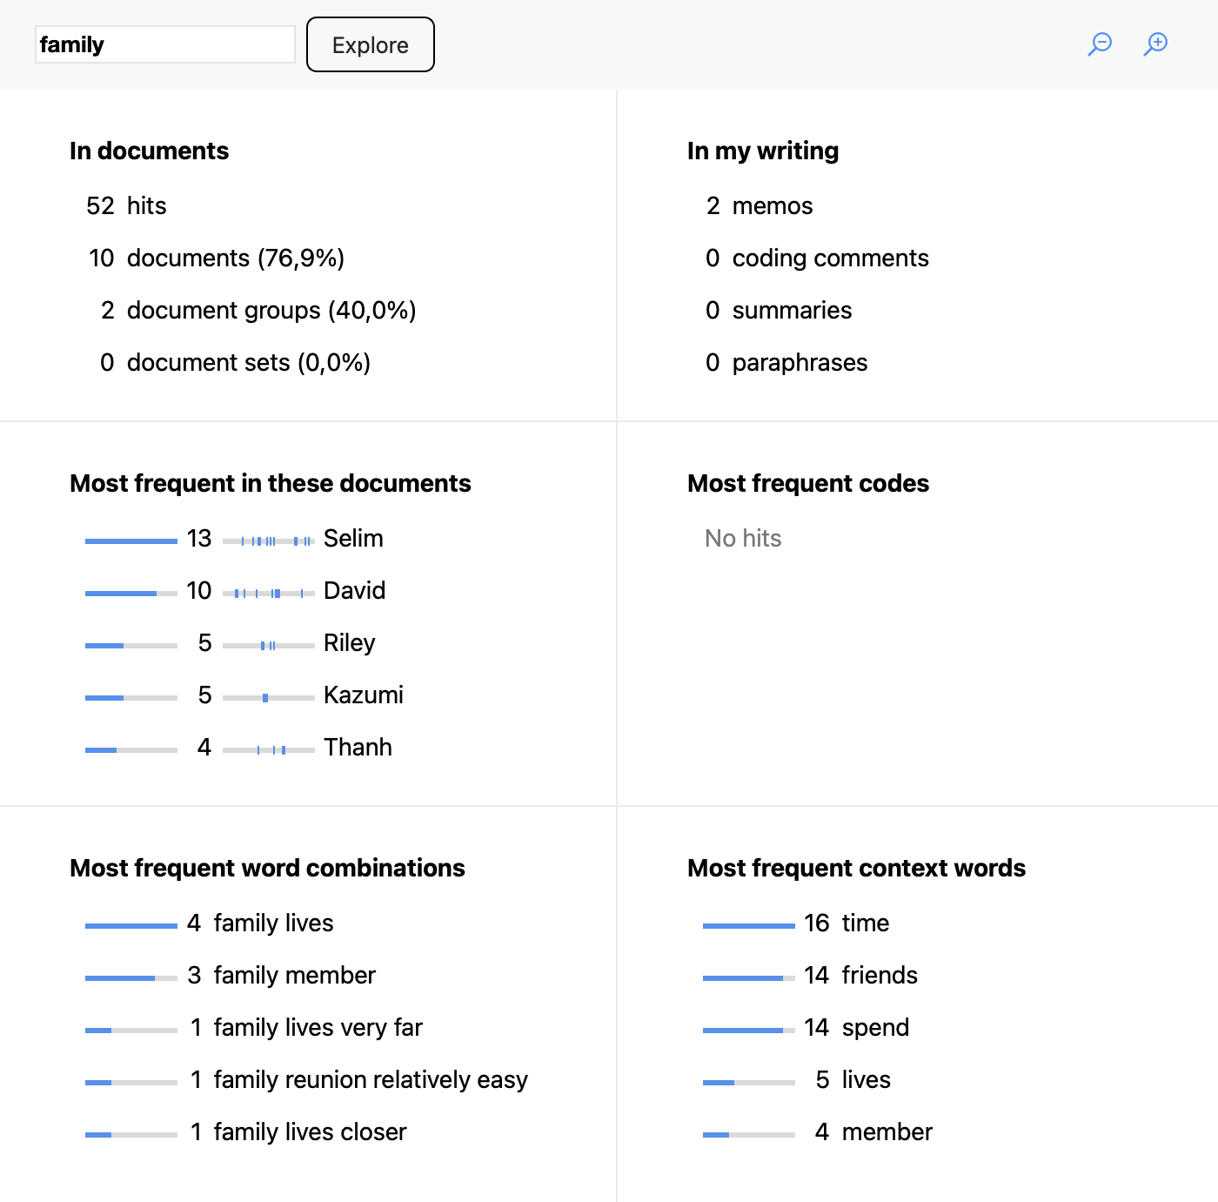This screenshot has width=1218, height=1202.
Task: Click David's hit distribution strip
Action: click(269, 594)
